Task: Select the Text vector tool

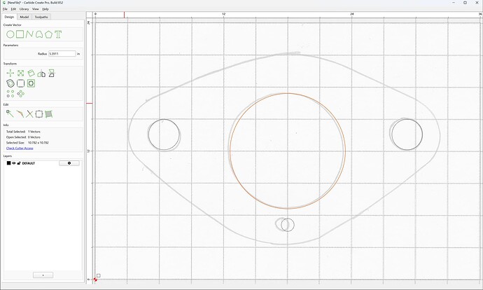Action: (x=58, y=34)
